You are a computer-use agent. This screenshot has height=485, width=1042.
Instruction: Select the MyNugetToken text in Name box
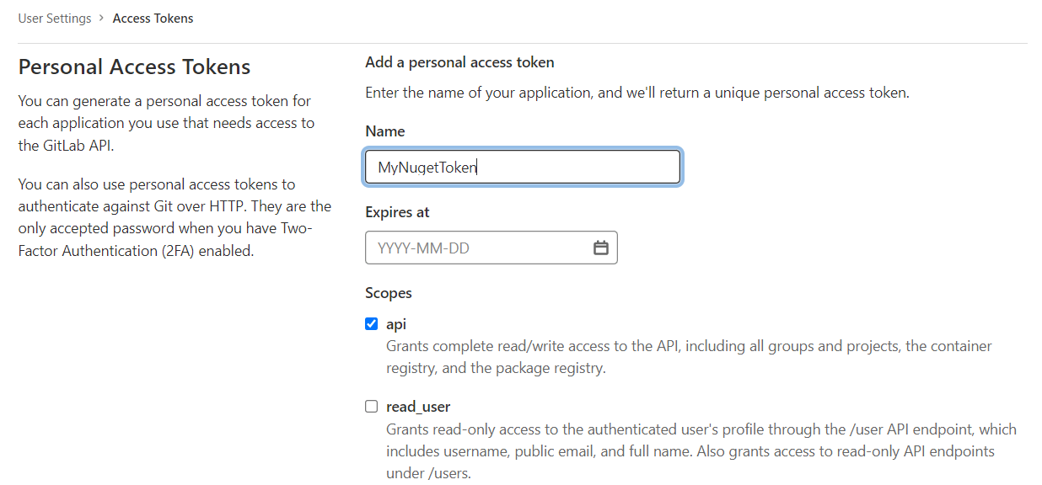(x=429, y=166)
